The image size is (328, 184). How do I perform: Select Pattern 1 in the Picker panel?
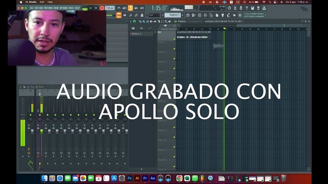click(x=141, y=34)
